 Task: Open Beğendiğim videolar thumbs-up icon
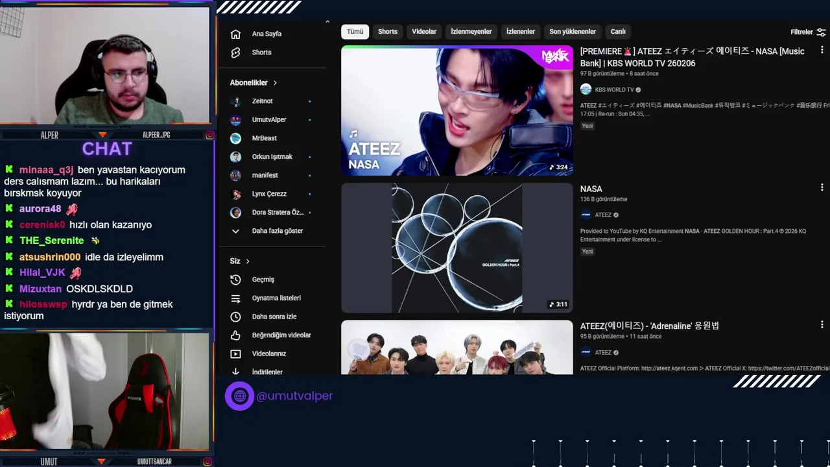tap(235, 335)
